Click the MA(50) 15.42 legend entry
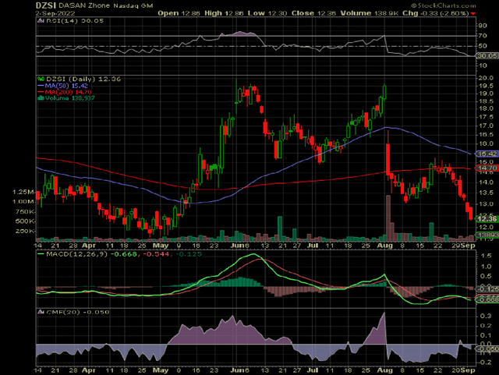This screenshot has height=375, width=499. tap(66, 86)
